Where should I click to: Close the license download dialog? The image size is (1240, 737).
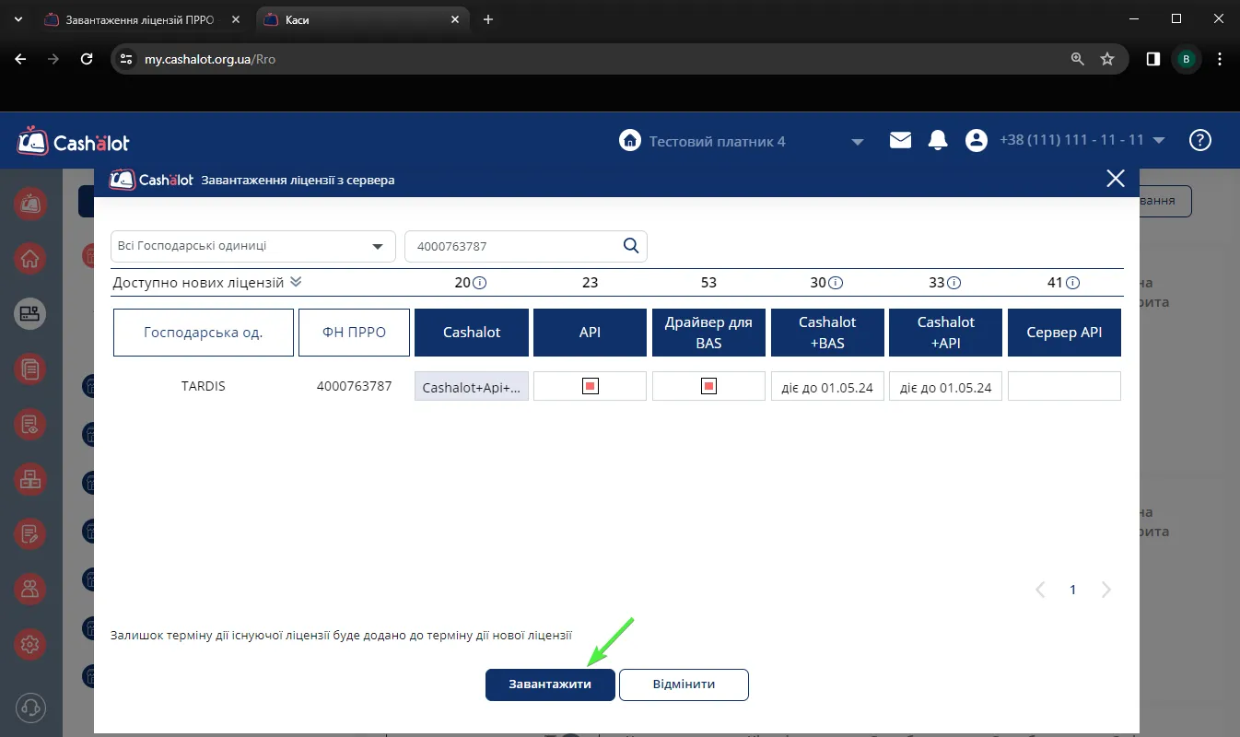1116,179
